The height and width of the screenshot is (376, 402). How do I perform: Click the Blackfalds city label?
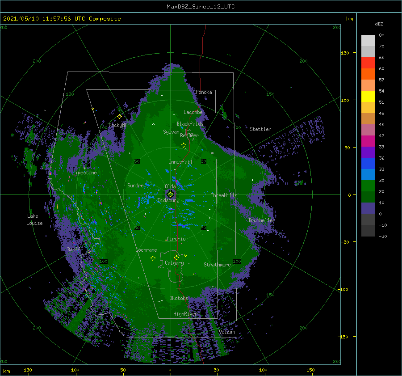[x=190, y=124]
